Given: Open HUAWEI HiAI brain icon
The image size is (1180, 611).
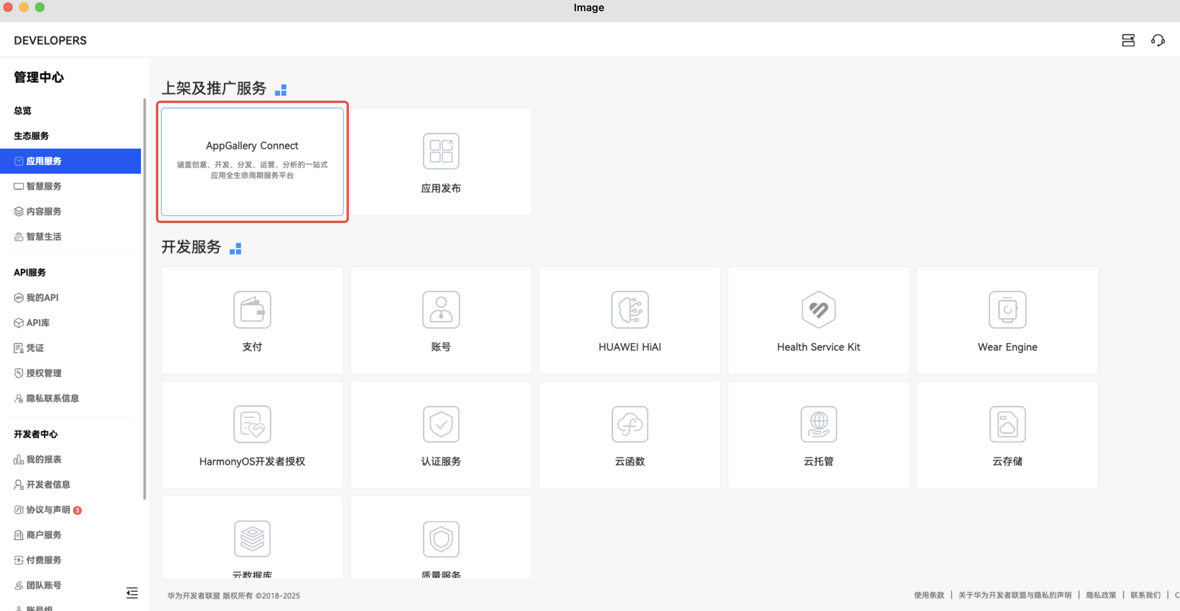Looking at the screenshot, I should 629,309.
